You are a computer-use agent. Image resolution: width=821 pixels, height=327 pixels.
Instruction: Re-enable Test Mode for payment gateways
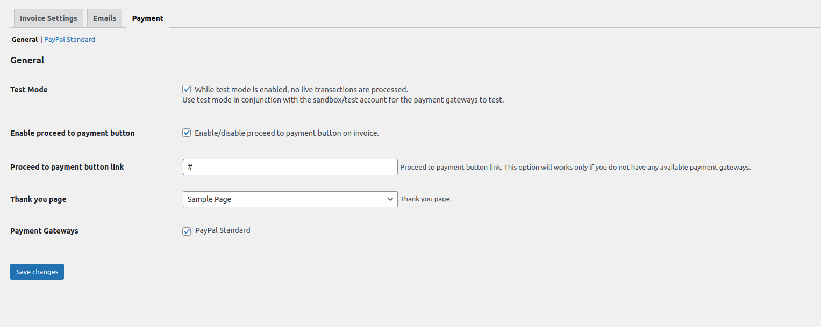[186, 89]
